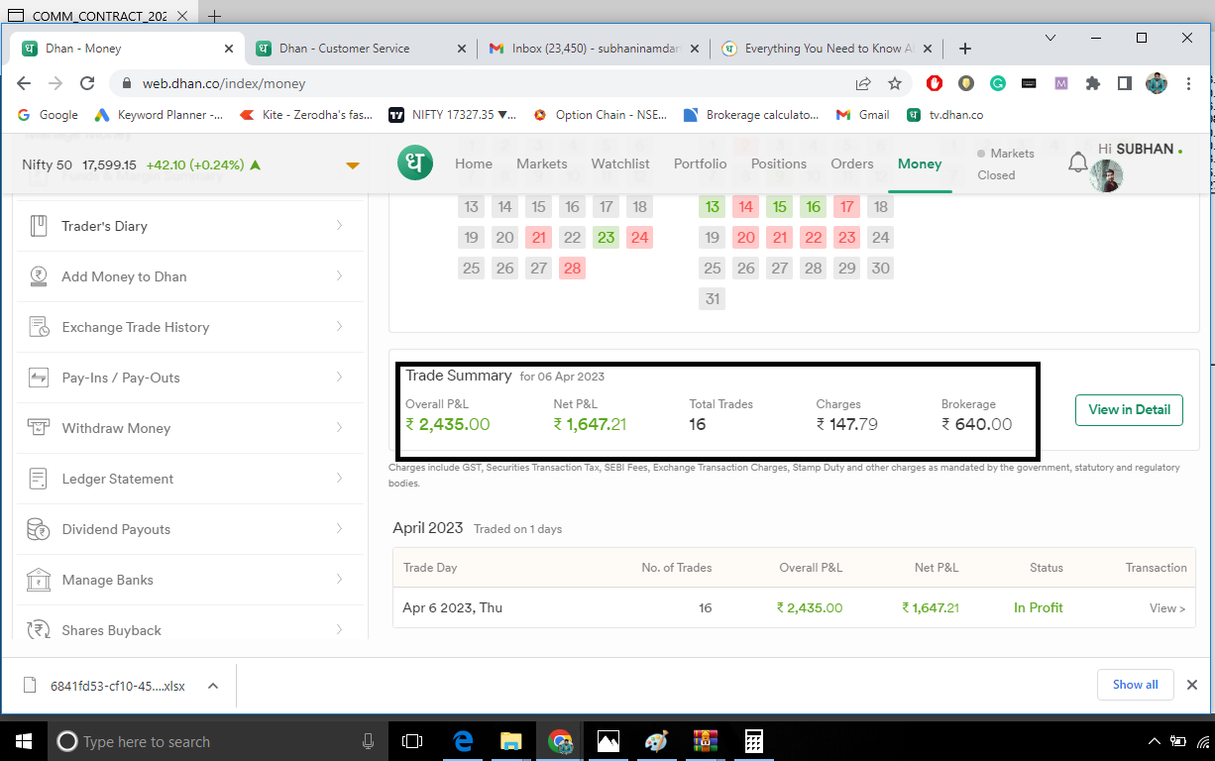Screen dimensions: 1215x761
Task: Open Microsoft Edge from the taskbar
Action: point(463,741)
